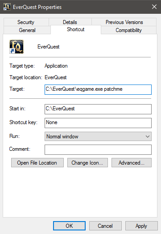Expand the Run dropdown showing Normal window
This screenshot has width=161, height=234.
(x=98, y=137)
